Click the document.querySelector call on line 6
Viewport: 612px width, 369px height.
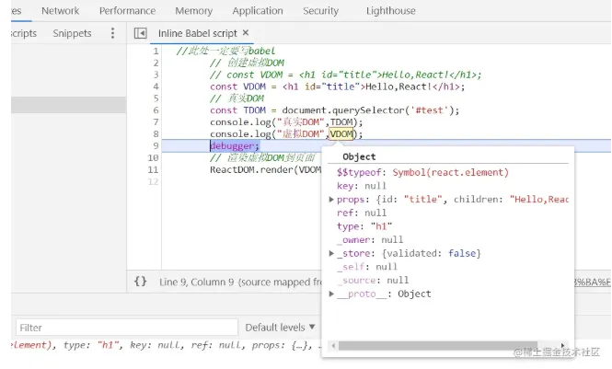coord(370,110)
